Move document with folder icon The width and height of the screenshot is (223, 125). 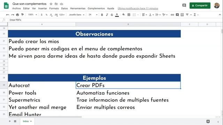click(56, 4)
